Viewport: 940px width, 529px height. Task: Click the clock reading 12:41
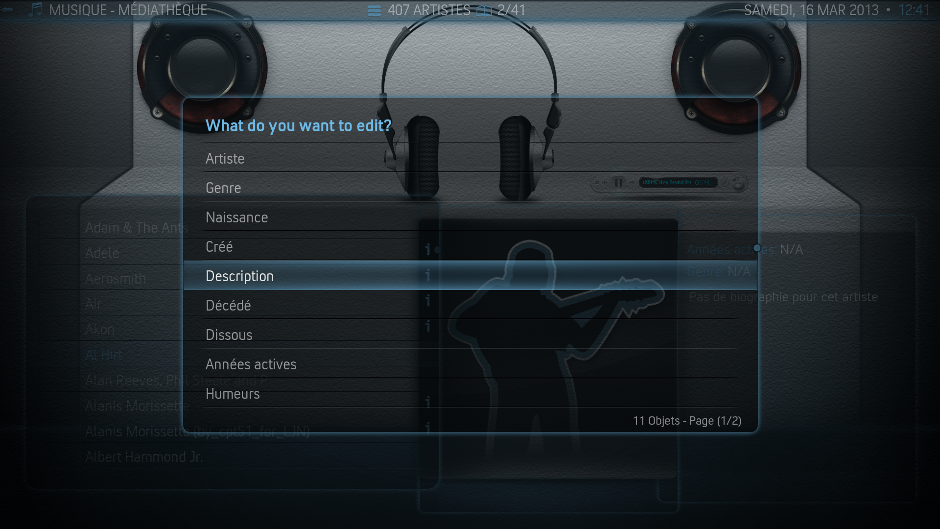(x=914, y=10)
